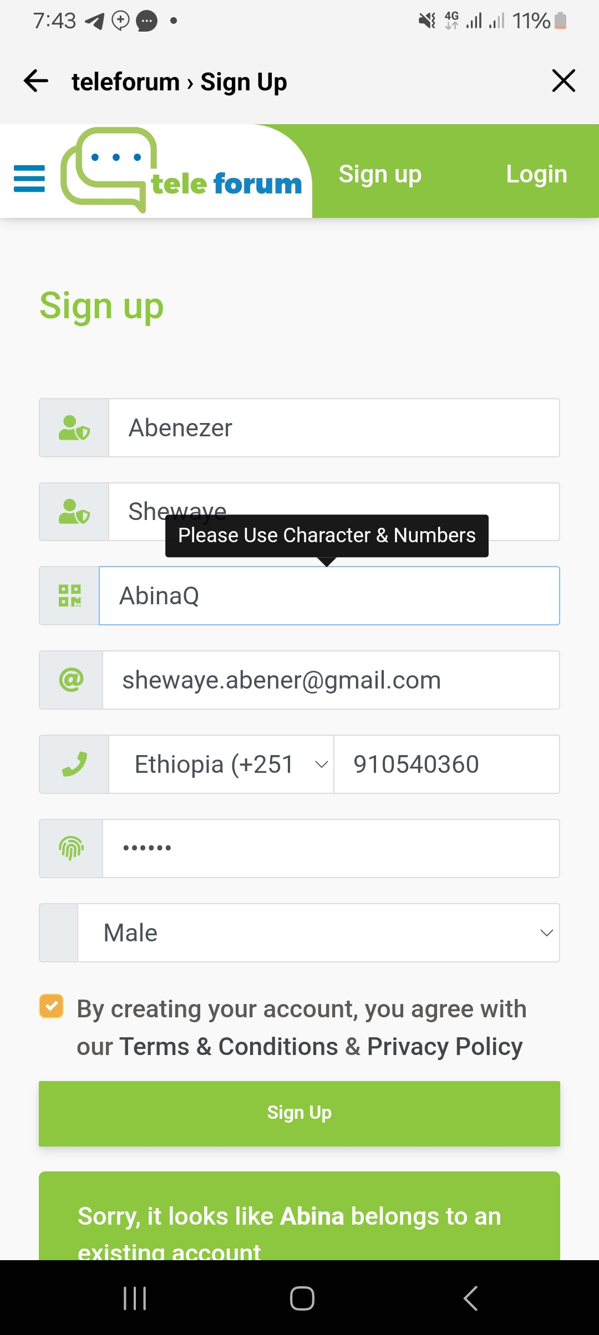Tap the QR code username icon

coord(70,596)
